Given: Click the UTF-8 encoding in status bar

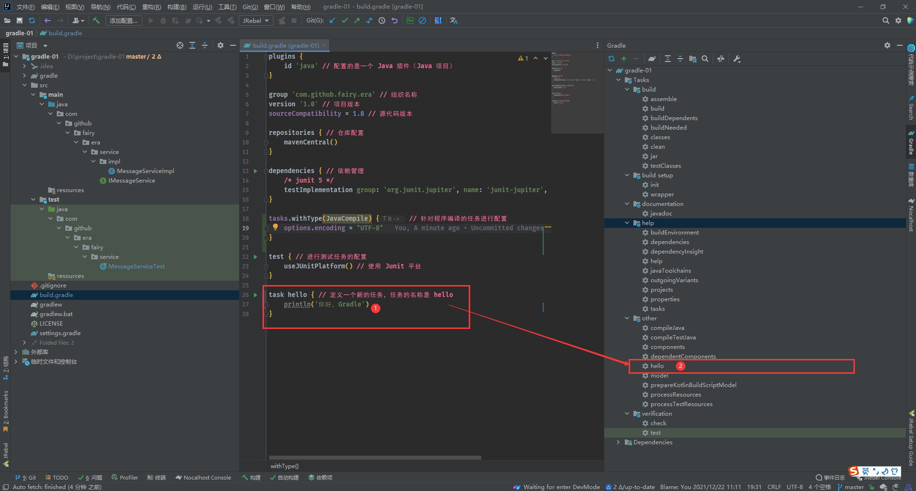Looking at the screenshot, I should coord(794,487).
